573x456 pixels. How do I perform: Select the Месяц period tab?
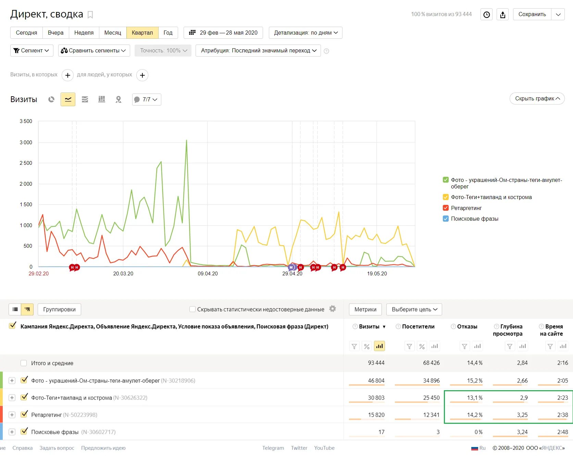click(113, 33)
